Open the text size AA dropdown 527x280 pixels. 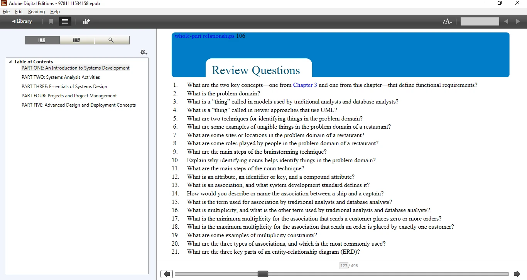tap(448, 22)
